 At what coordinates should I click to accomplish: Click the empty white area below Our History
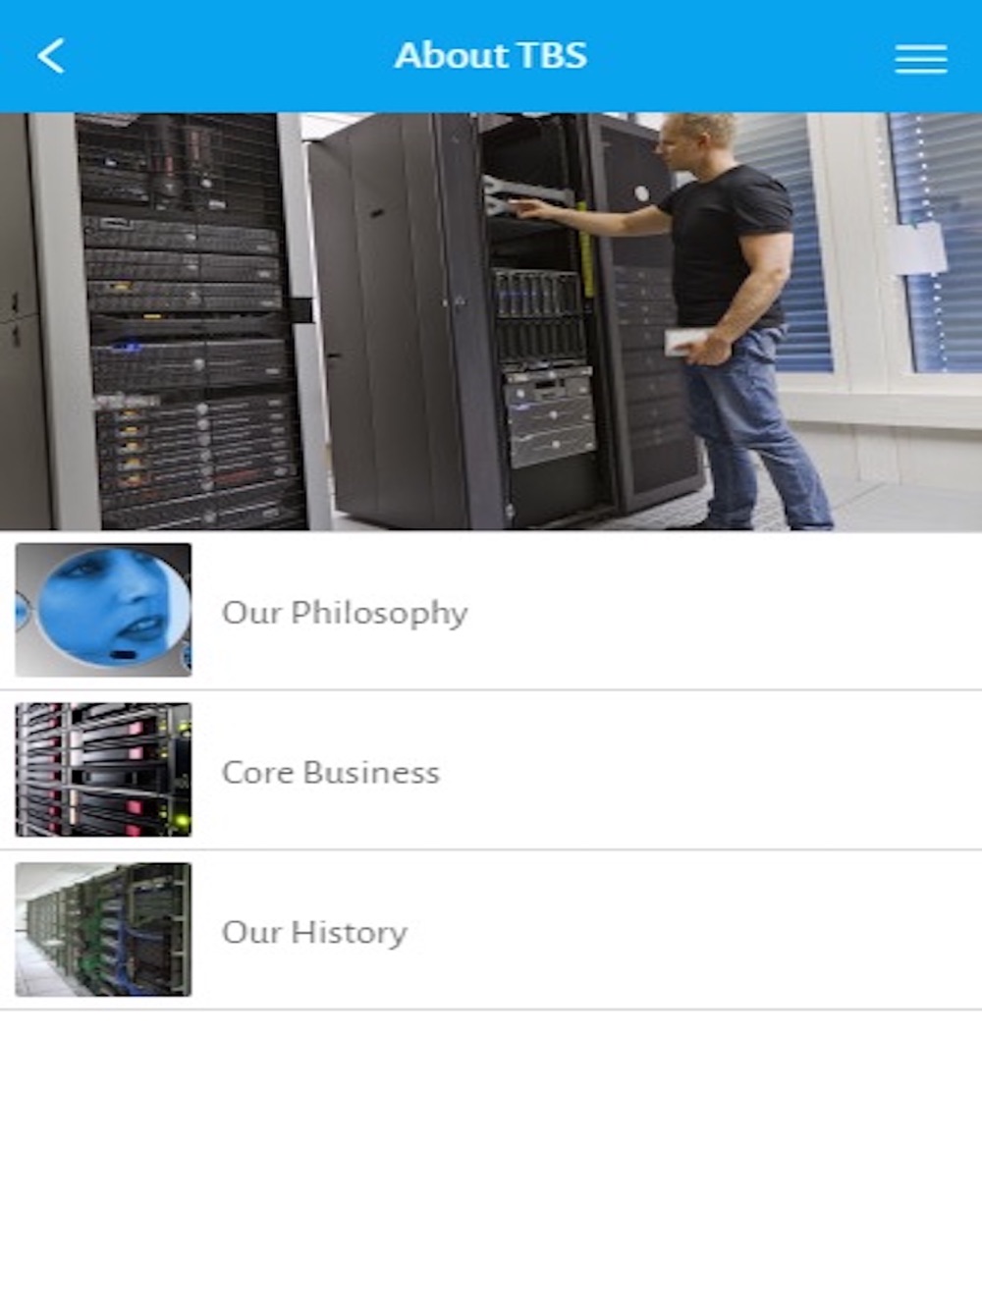point(491,1159)
